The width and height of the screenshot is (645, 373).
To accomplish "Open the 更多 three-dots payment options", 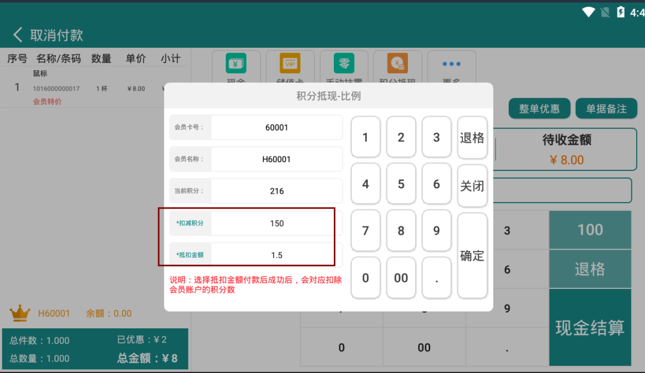I will click(451, 64).
